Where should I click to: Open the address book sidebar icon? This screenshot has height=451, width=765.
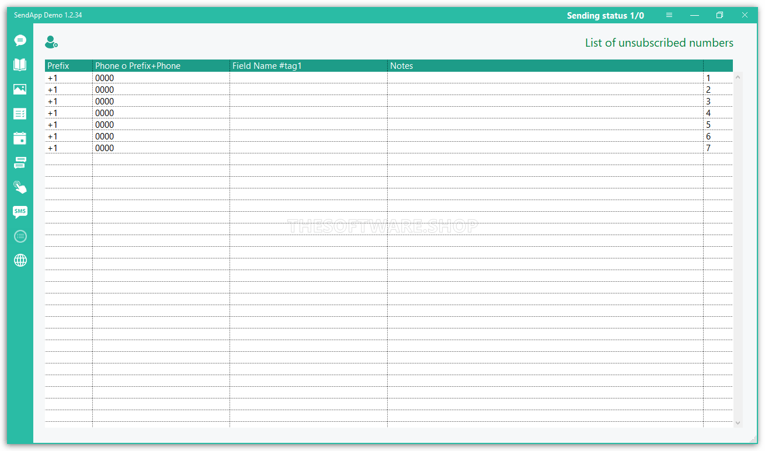(x=20, y=64)
